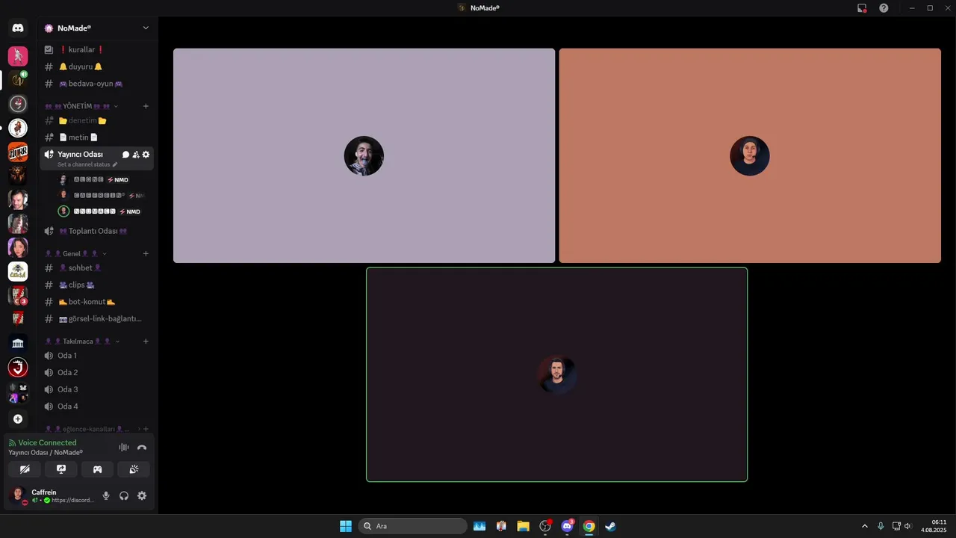Deafen with the headphones icon
Screen dimensions: 956x538
pos(124,495)
